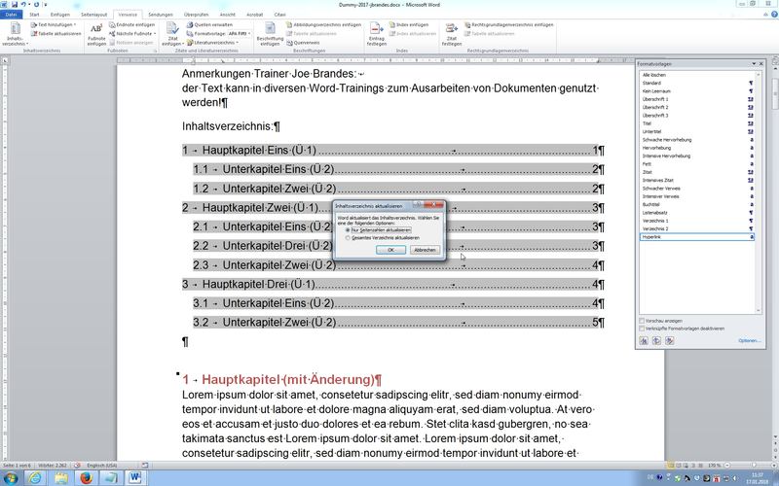Click TOC entry 1.1 Unterkapitel Eins

tap(398, 169)
